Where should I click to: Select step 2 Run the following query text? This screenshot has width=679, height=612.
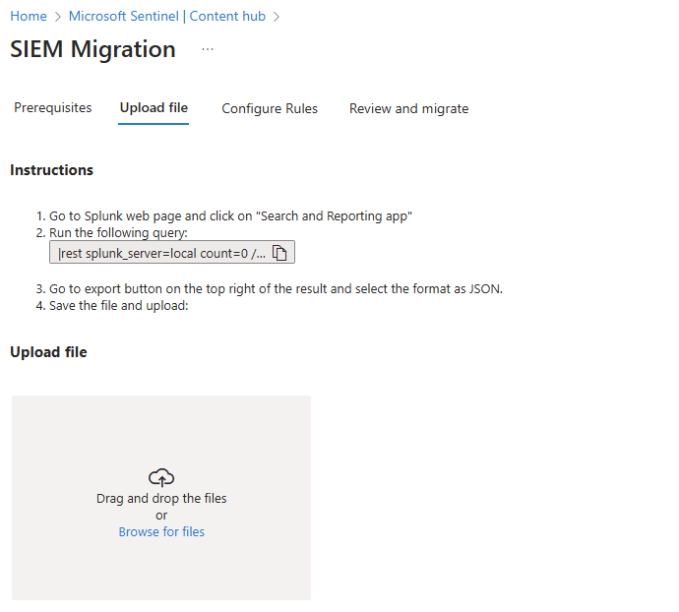pos(118,232)
